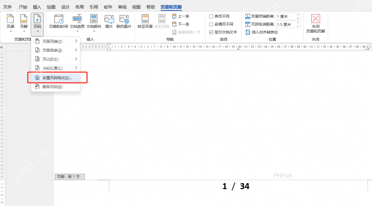Screen dimensions: 372x206
Task: Click dropdown chevron under 页脚
Action: [24, 31]
